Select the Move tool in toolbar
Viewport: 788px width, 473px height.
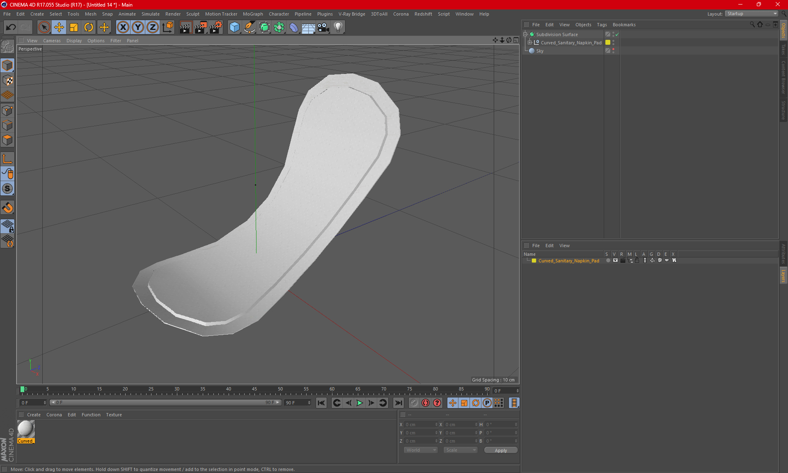pos(59,27)
